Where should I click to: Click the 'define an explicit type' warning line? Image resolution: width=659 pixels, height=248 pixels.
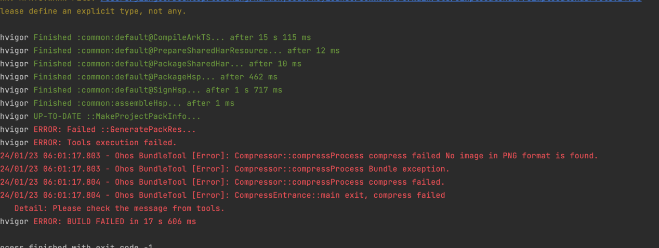click(93, 11)
